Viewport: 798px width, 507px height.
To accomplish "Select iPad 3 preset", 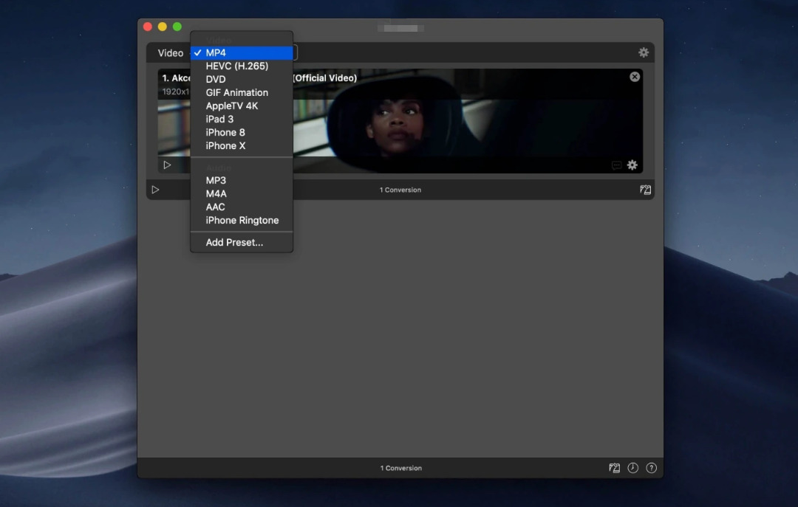I will pyautogui.click(x=241, y=119).
